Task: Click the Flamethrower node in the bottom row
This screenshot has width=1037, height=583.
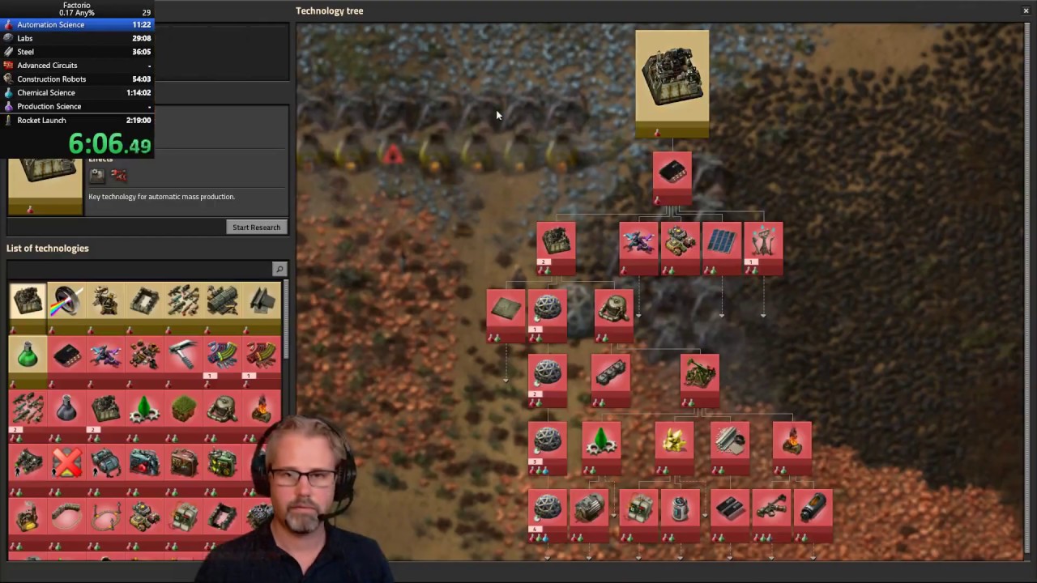Action: [x=770, y=515]
